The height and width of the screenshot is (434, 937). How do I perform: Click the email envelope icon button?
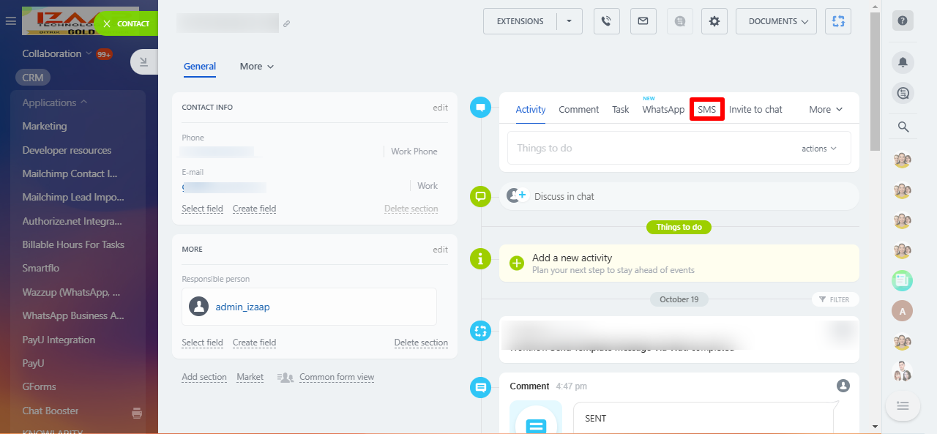(x=643, y=21)
